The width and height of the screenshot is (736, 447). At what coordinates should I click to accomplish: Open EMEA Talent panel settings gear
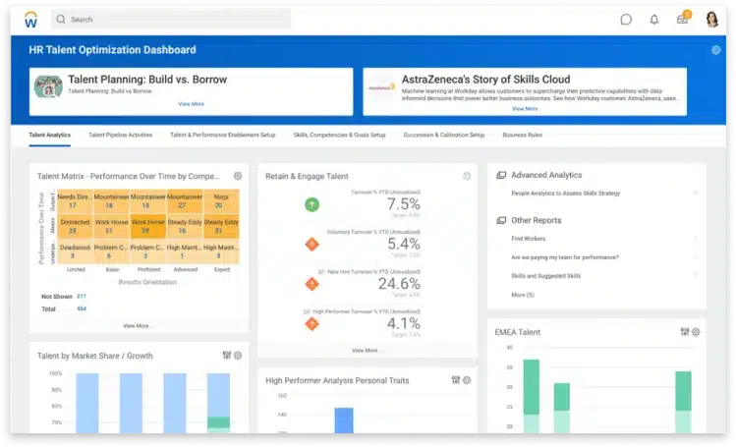[696, 332]
